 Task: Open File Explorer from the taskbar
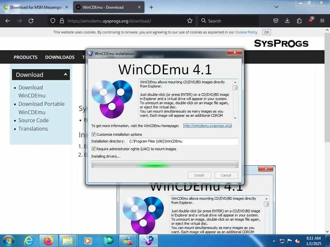pyautogui.click(x=68, y=241)
